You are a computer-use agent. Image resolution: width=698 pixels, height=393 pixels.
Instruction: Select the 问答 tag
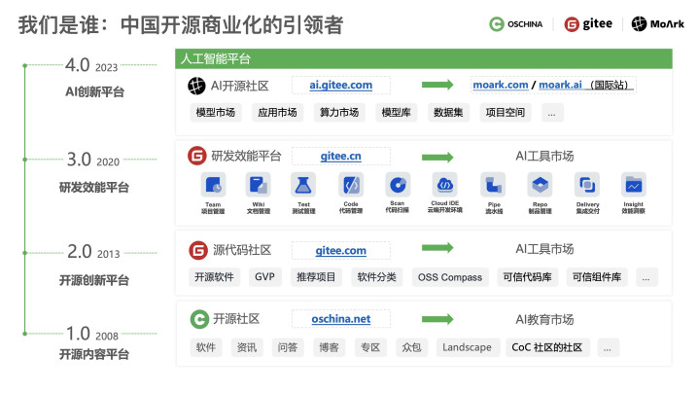[288, 347]
